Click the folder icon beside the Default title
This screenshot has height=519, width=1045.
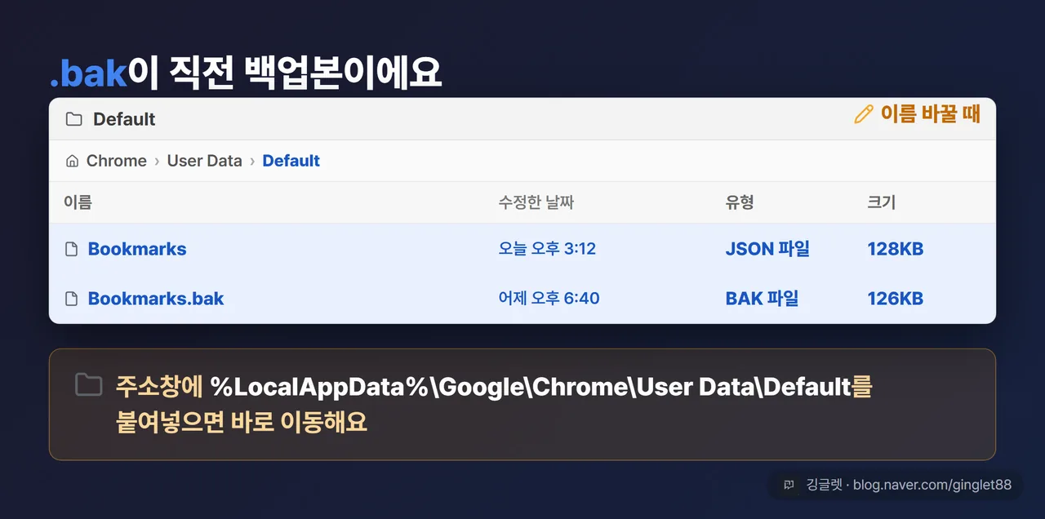point(74,119)
